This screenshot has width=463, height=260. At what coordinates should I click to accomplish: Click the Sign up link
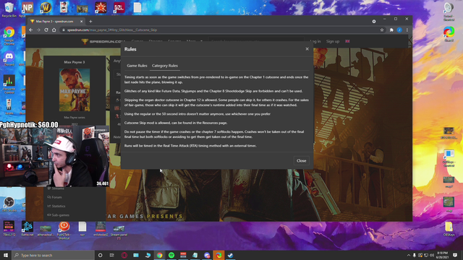(x=333, y=41)
